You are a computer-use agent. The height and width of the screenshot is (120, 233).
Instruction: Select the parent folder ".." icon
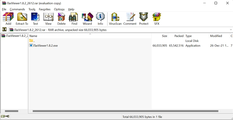[31, 41]
